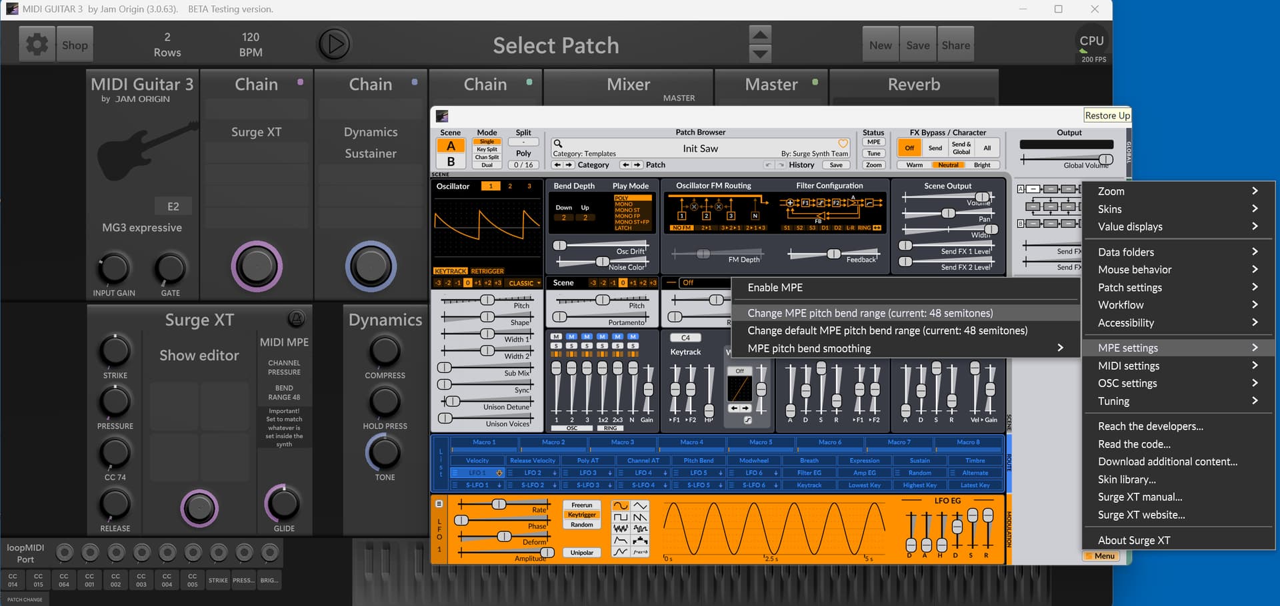Go to next patch with right arrow
The image size is (1280, 606).
pyautogui.click(x=637, y=164)
